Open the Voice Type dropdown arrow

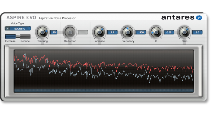(x=7, y=28)
